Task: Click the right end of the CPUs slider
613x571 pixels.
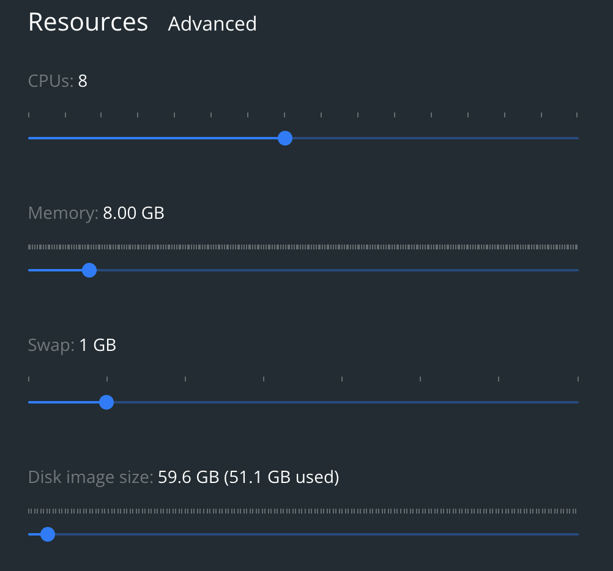Action: tap(575, 138)
